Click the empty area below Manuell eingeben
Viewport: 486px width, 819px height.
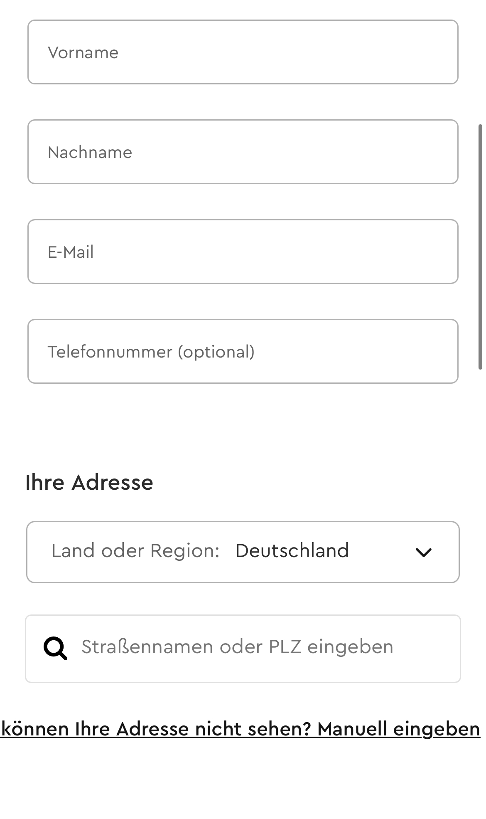click(243, 782)
